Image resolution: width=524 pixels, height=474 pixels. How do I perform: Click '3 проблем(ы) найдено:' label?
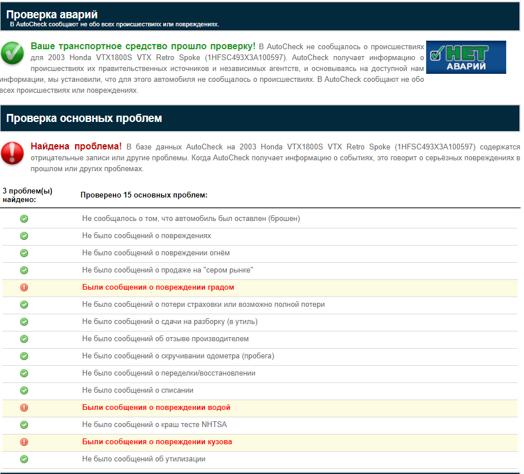[x=27, y=195]
